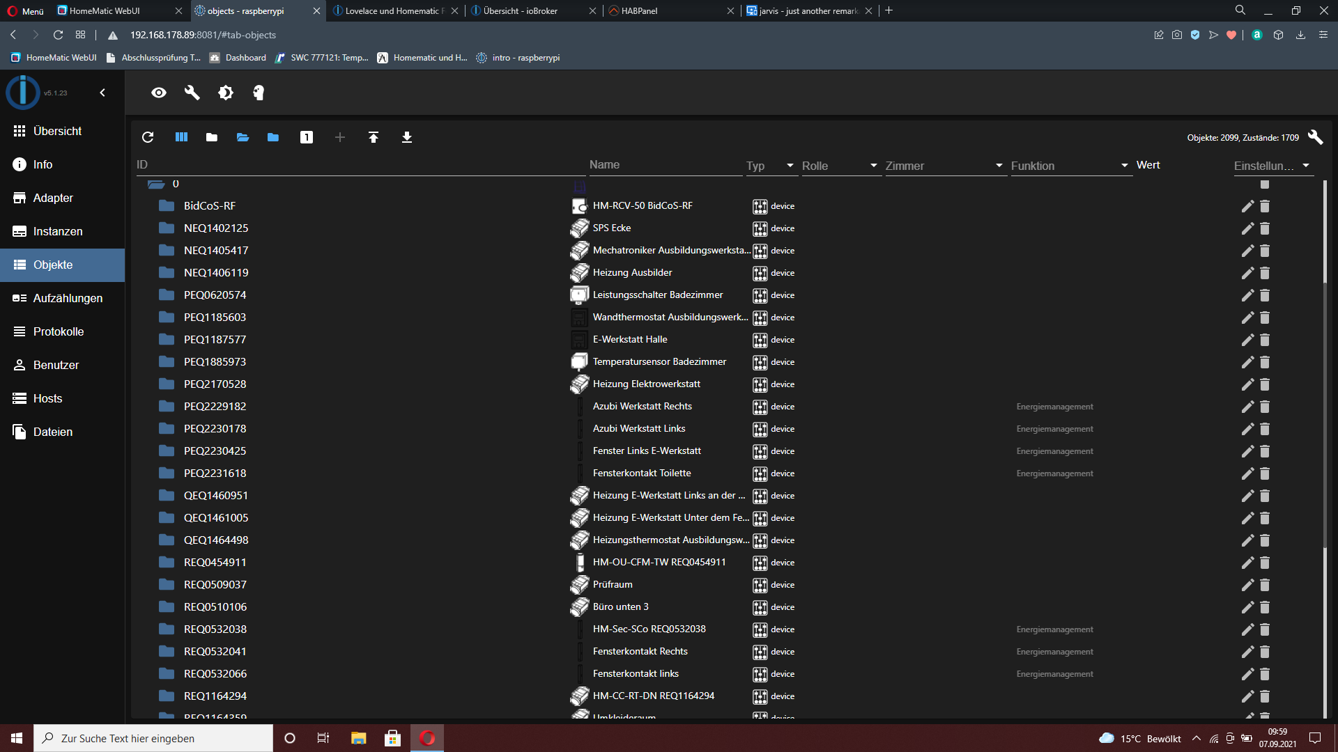Open the Typ filter dropdown

771,166
